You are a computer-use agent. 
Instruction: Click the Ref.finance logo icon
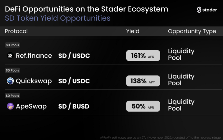(10, 55)
